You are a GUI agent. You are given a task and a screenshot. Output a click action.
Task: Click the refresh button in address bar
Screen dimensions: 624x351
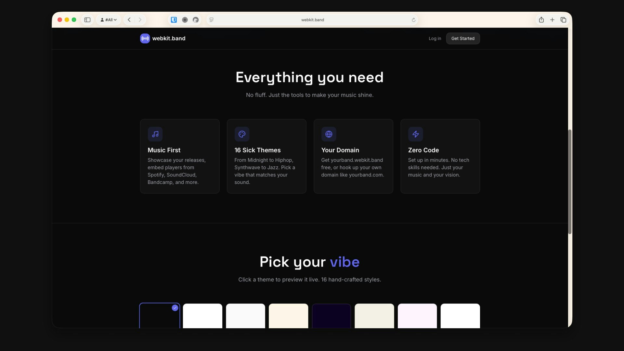pos(413,20)
